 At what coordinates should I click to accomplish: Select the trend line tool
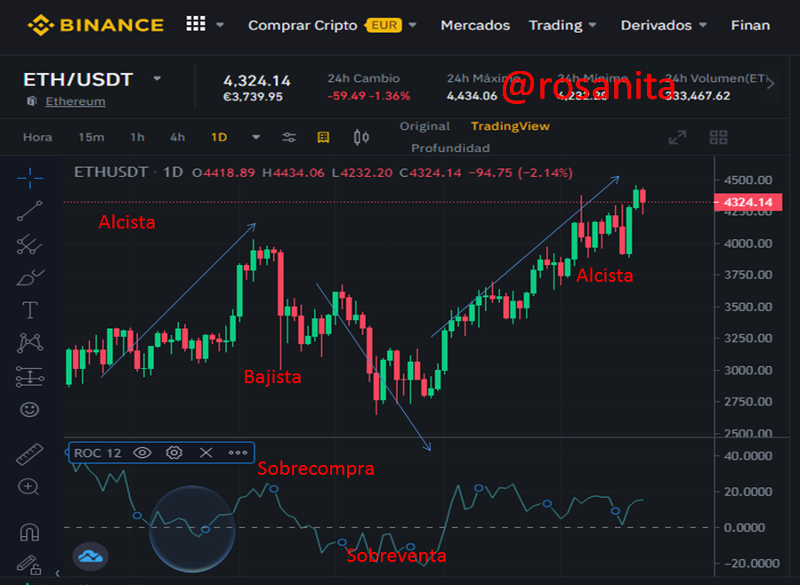point(30,211)
